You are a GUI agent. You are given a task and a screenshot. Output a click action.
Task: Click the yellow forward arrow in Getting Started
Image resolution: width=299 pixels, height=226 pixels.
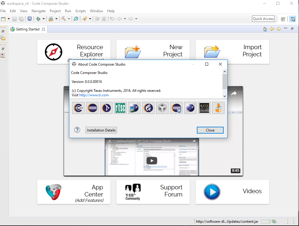279,29
